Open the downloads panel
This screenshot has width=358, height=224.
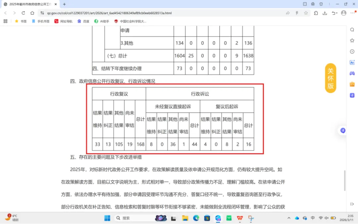pos(325,13)
